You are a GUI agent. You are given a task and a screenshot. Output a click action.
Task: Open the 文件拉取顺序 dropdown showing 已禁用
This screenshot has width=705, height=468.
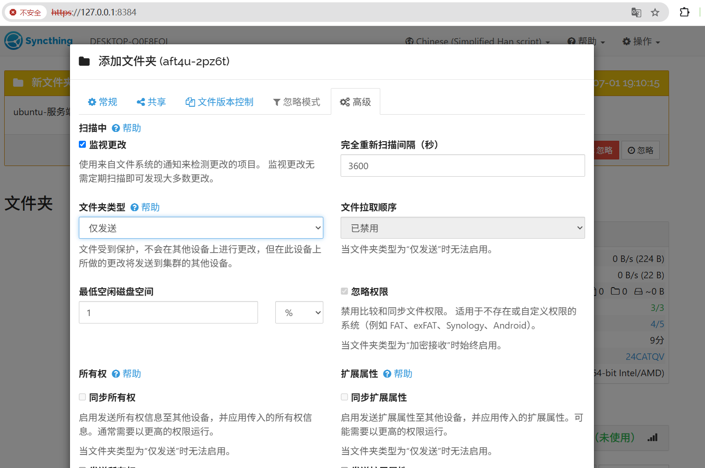(463, 228)
